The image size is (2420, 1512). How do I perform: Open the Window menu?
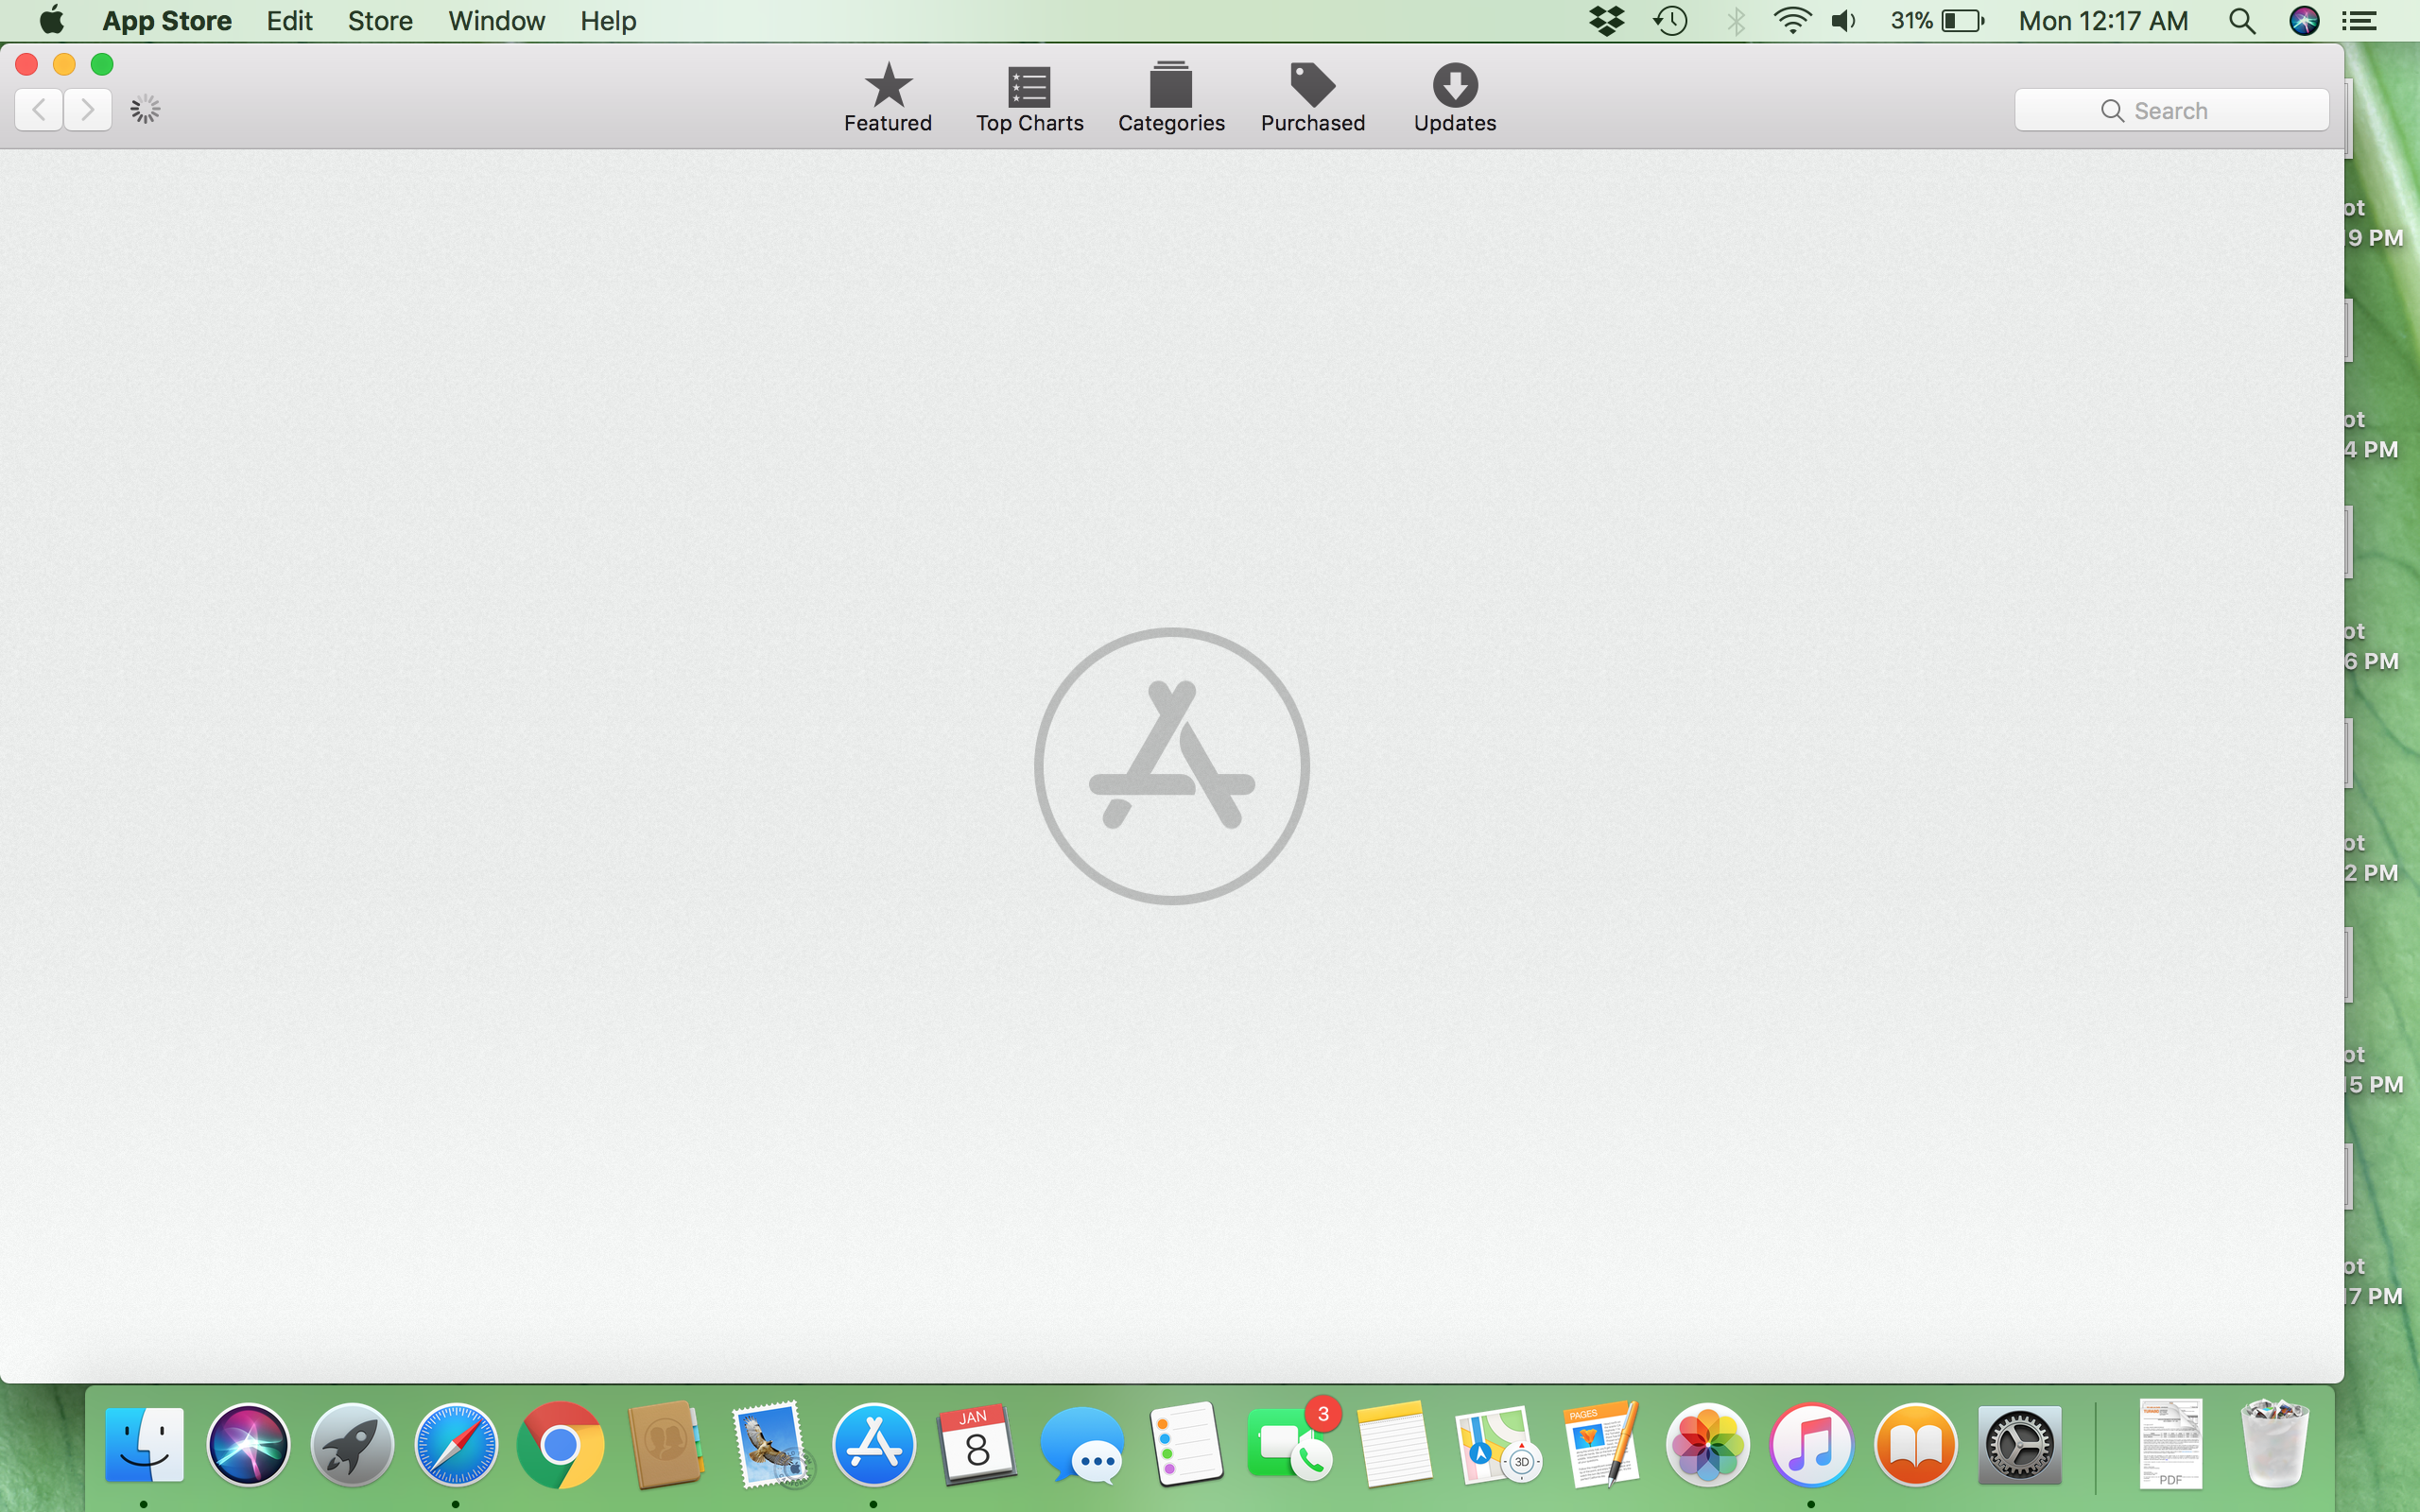click(x=496, y=21)
